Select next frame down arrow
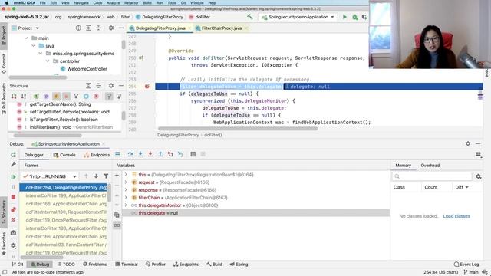 click(x=96, y=176)
